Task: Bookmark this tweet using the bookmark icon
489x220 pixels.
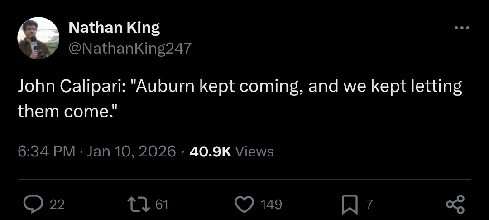Action: tap(349, 205)
